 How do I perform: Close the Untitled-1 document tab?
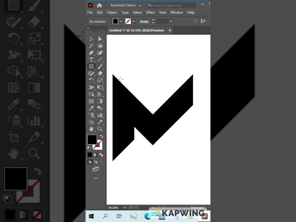pos(170,31)
